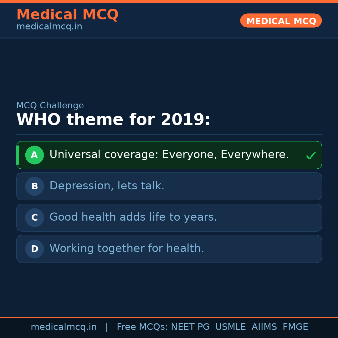
Task: Click the green checkmark icon
Action: tap(310, 156)
